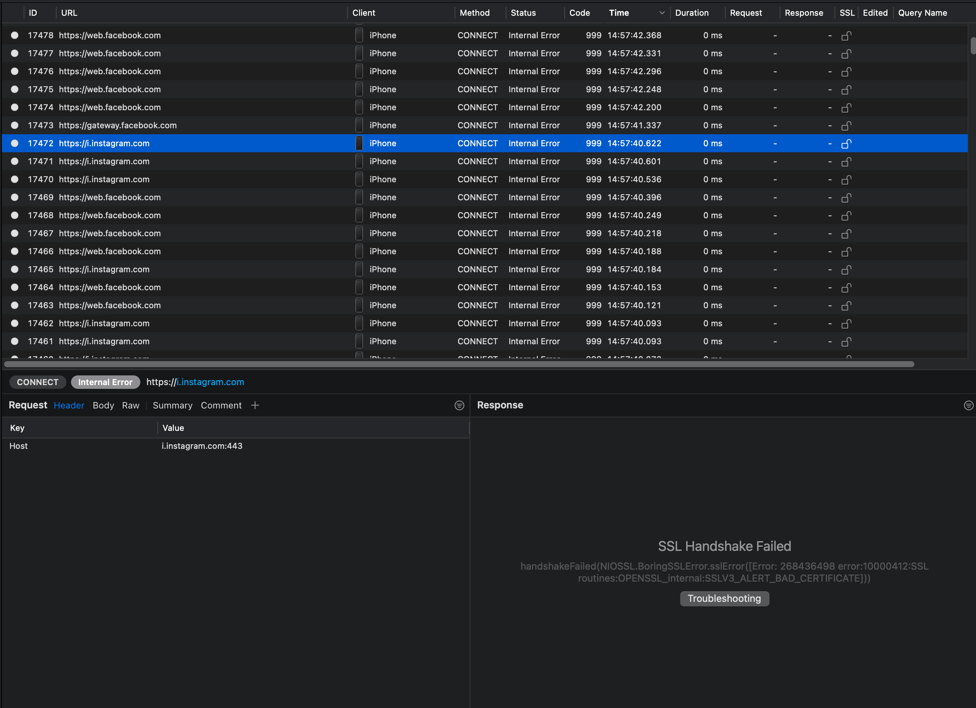Open the Summary tab

tap(172, 405)
